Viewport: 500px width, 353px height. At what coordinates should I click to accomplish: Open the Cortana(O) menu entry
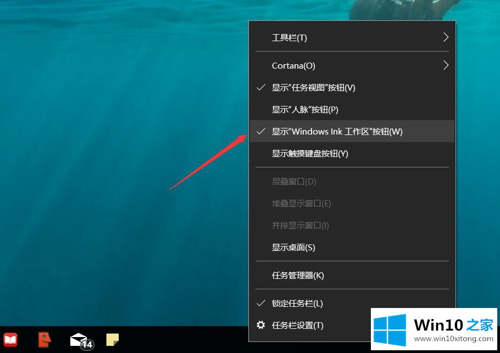pyautogui.click(x=352, y=65)
